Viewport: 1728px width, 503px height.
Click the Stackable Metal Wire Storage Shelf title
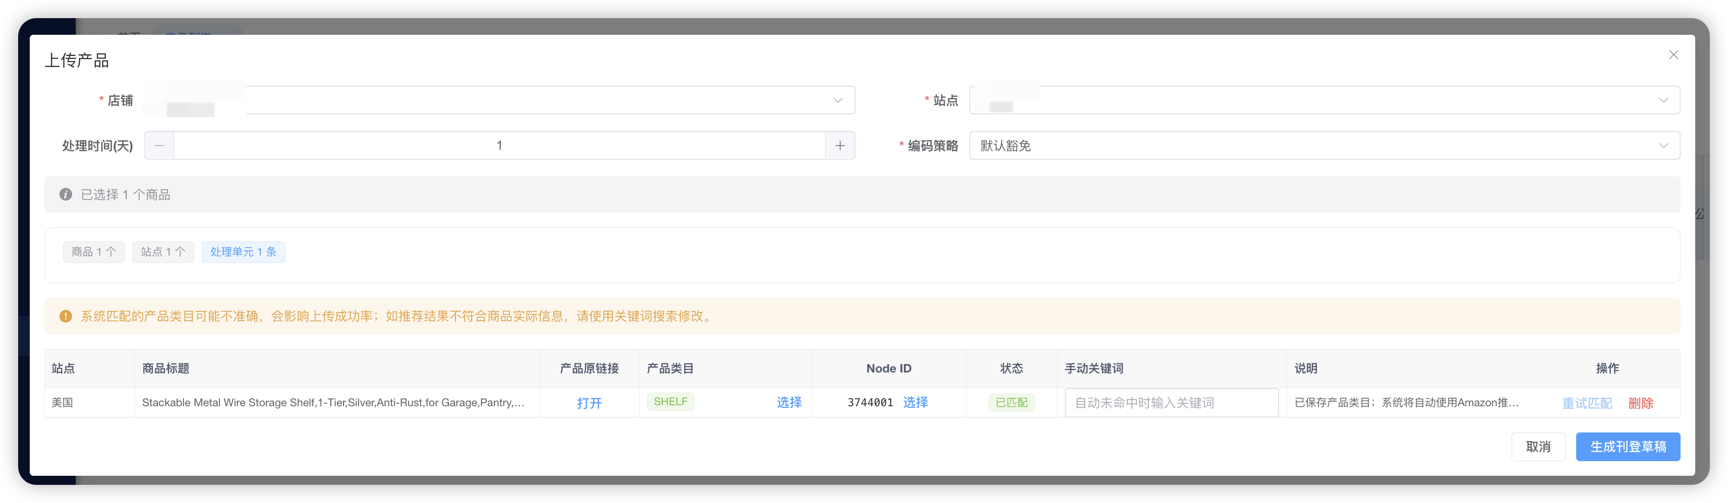333,402
